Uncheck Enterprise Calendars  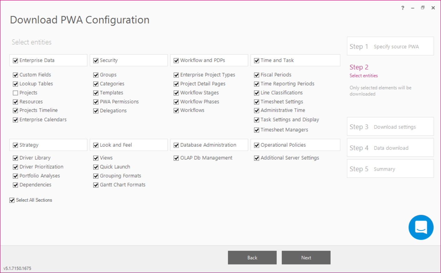pos(15,120)
